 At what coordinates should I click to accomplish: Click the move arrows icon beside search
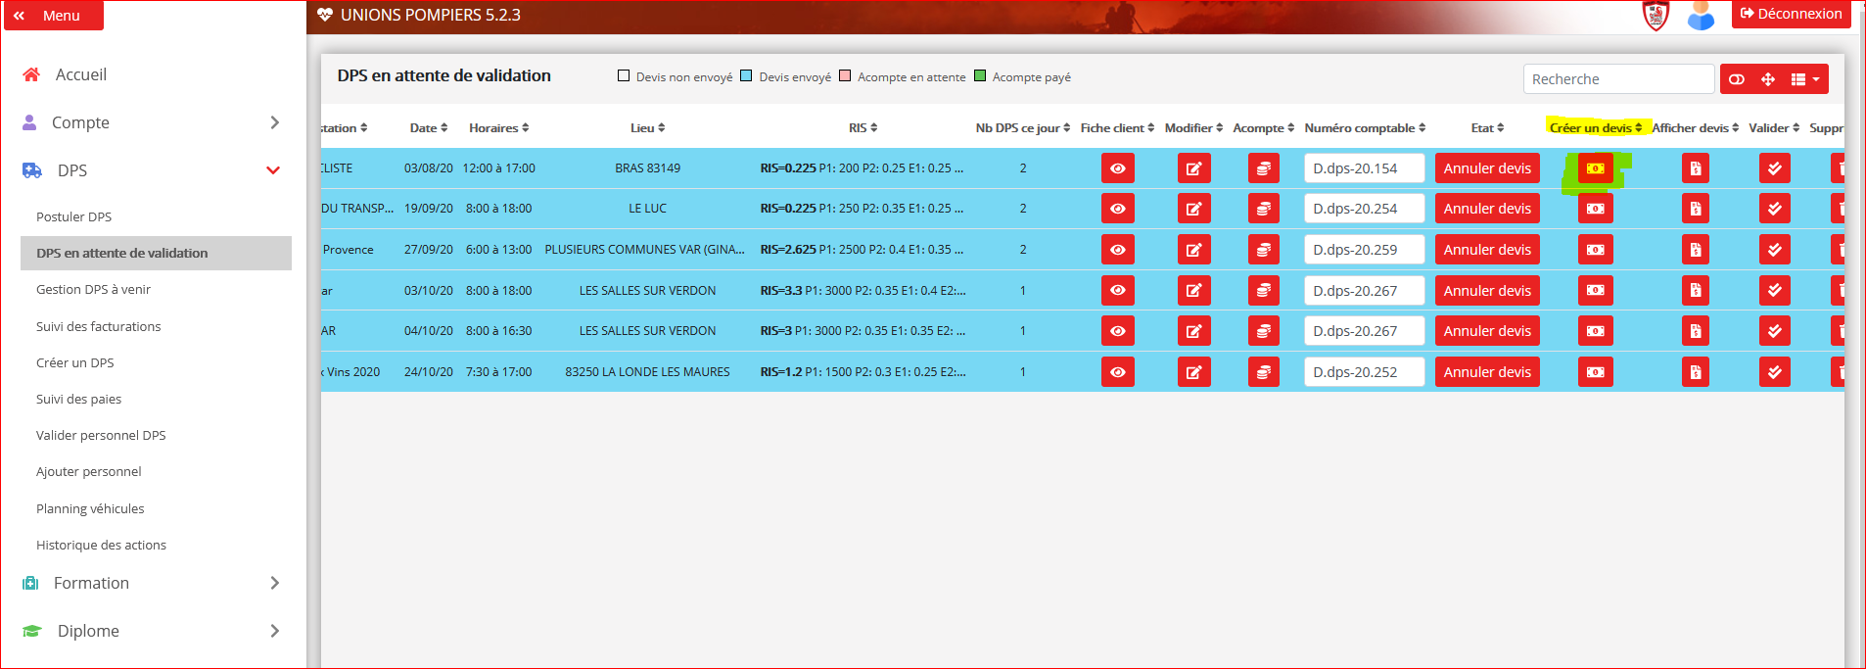click(x=1767, y=79)
